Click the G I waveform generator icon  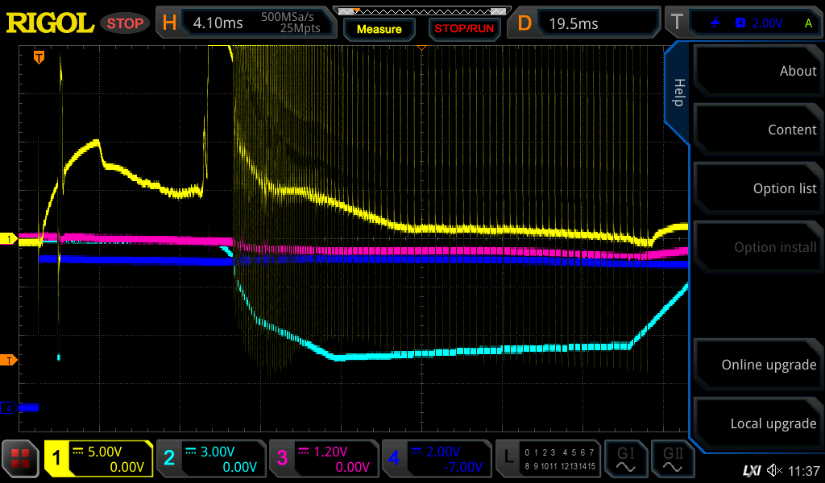pyautogui.click(x=624, y=459)
